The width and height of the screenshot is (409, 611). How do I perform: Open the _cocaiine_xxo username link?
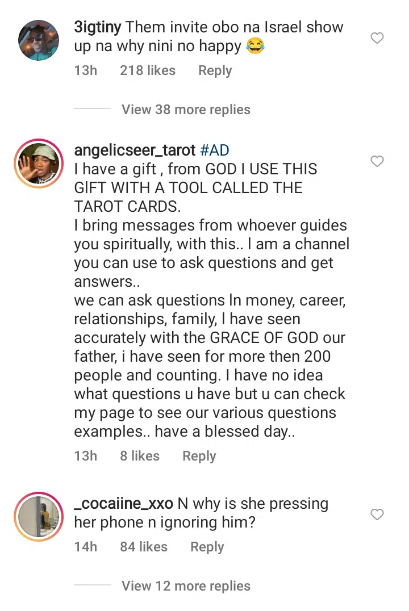124,504
